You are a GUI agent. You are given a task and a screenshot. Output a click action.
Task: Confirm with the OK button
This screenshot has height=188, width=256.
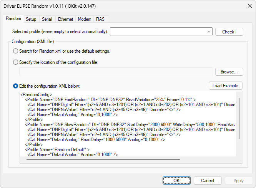click(176, 180)
